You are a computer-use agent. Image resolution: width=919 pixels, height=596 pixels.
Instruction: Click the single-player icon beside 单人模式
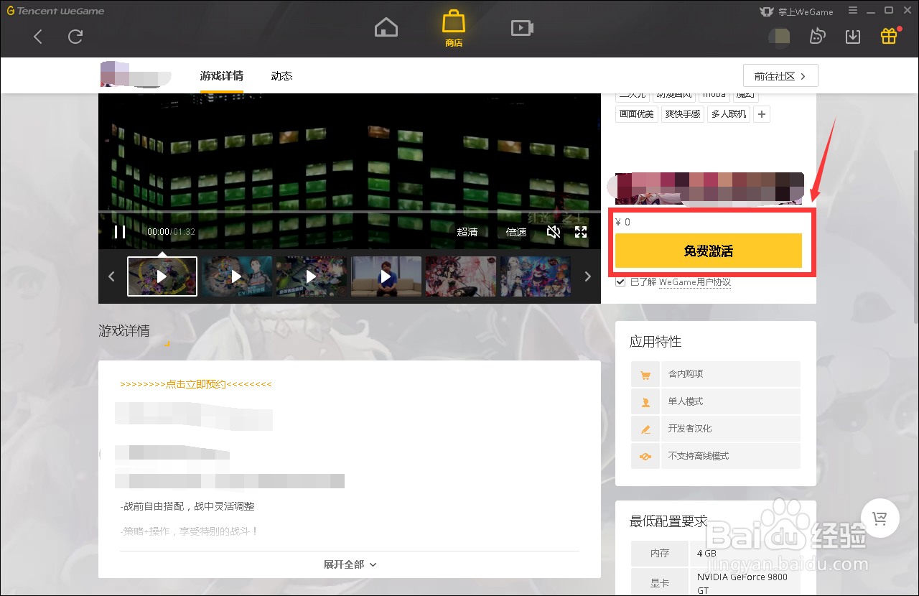[x=645, y=401]
